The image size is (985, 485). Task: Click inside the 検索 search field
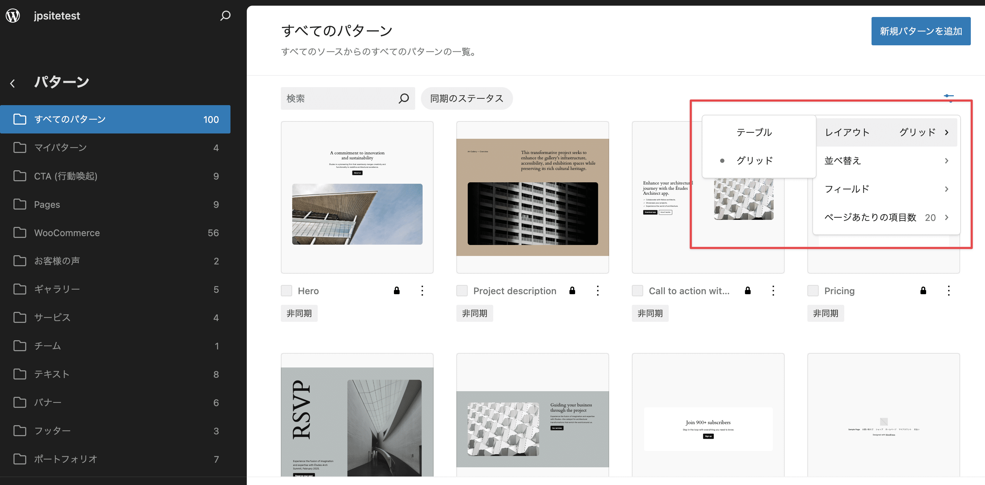[x=336, y=98]
